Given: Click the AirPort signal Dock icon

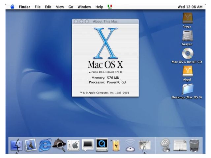Looking at the screenshot, I should [130, 145].
